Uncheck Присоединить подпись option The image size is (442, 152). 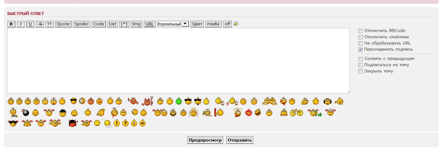(x=361, y=49)
